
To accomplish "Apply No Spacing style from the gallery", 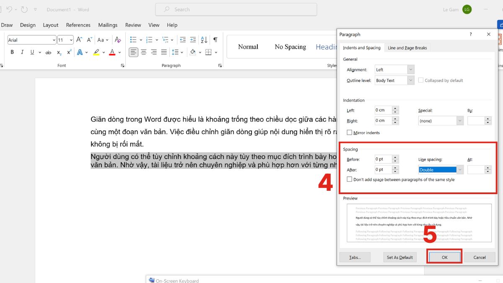I will coord(290,47).
